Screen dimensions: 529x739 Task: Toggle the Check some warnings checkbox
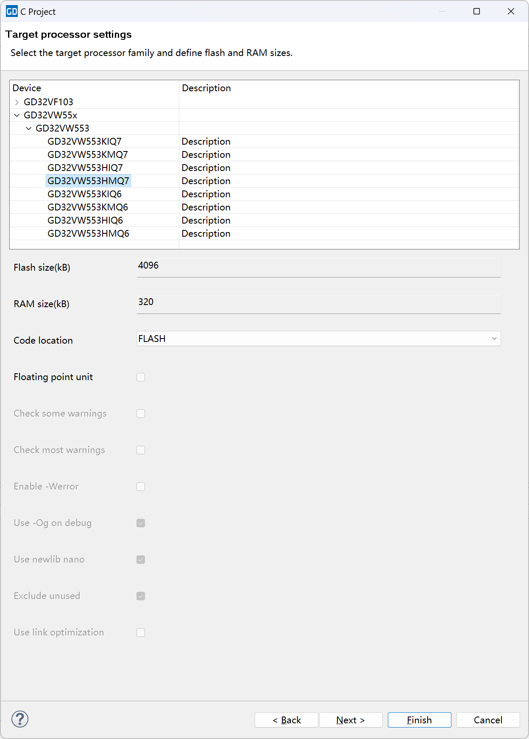141,414
